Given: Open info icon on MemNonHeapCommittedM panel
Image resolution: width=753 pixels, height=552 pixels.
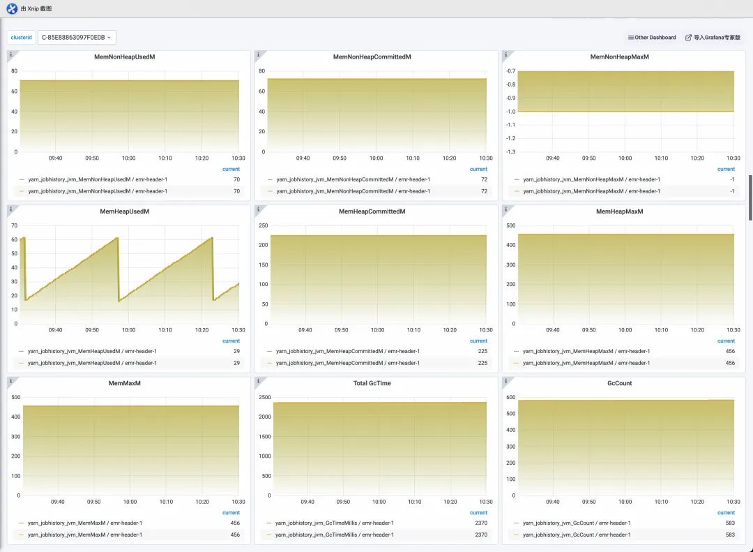Looking at the screenshot, I should [x=259, y=54].
